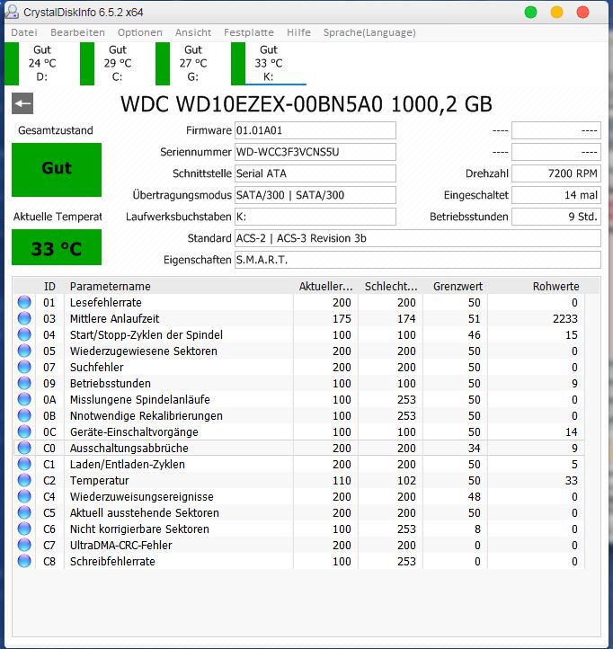
Task: Open the Bearbeiten menu
Action: pos(77,32)
